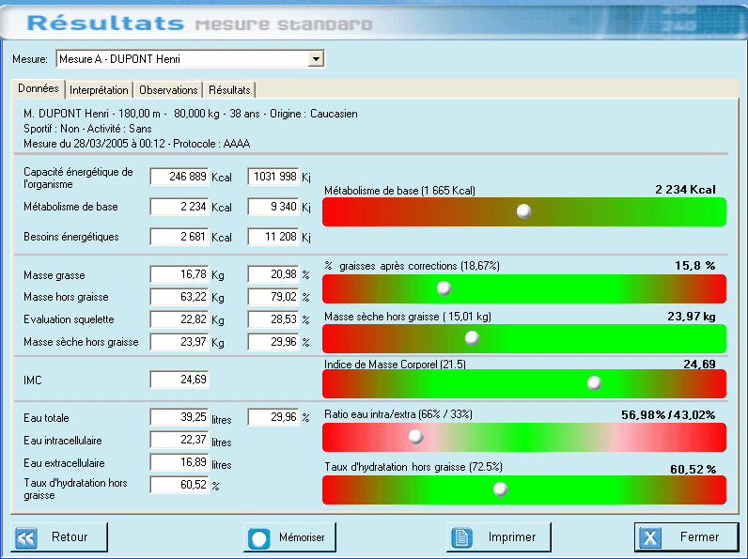The width and height of the screenshot is (748, 559).
Task: Click the Mémoriser circle icon
Action: 258,538
